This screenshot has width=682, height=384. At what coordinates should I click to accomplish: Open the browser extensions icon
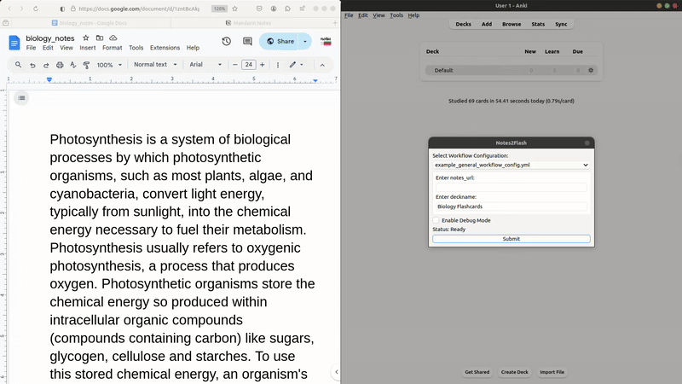[x=287, y=9]
